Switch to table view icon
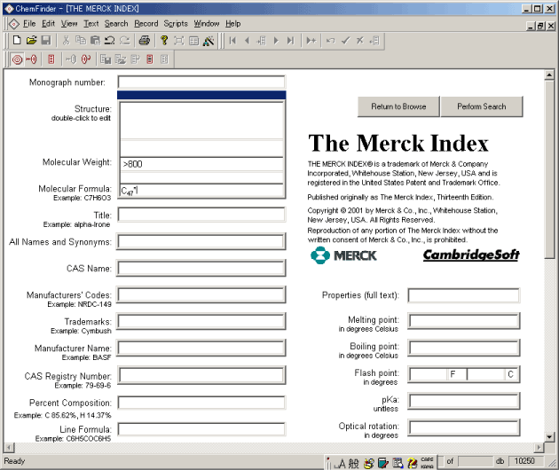Screen dimensions: 559x470 pos(194,41)
